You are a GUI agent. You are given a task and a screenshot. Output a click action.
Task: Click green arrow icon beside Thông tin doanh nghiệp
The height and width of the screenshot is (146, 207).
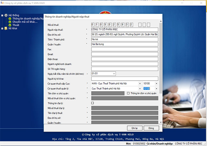click(x=10, y=19)
